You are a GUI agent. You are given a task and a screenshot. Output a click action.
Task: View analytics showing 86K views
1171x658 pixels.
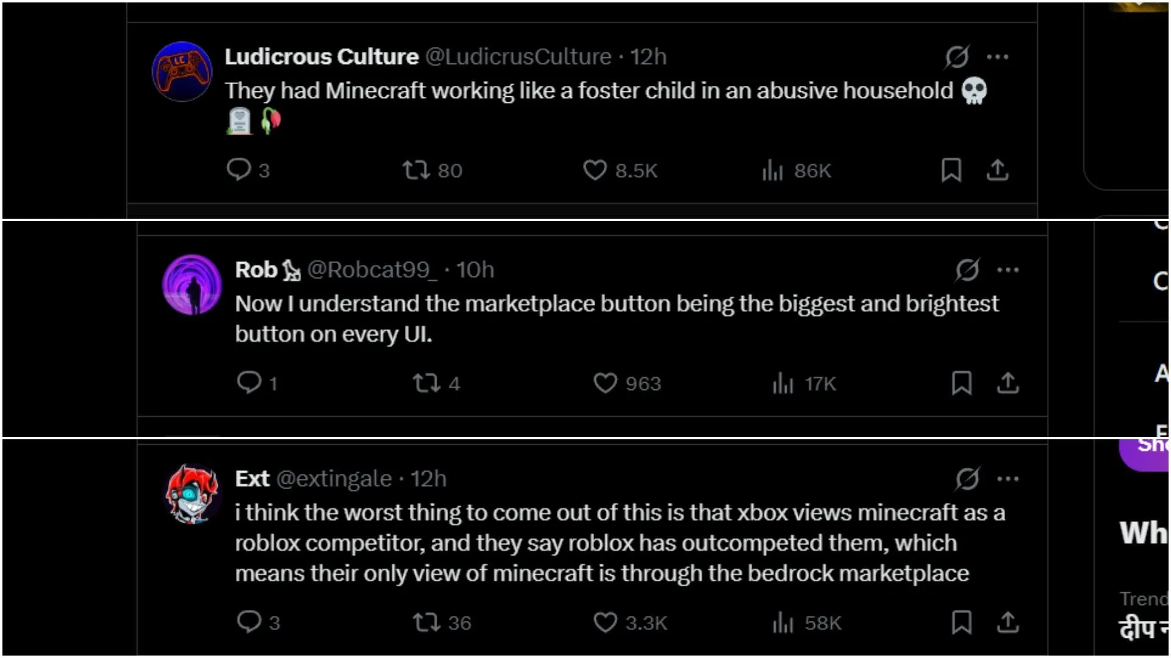796,170
